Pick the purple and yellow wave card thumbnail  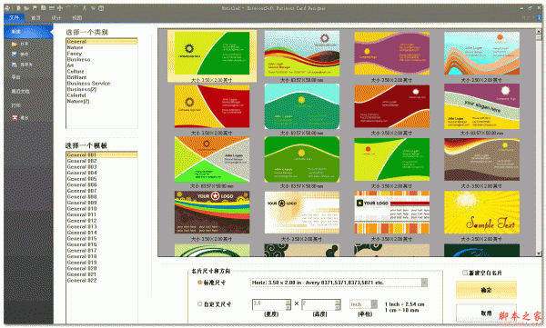point(391,54)
